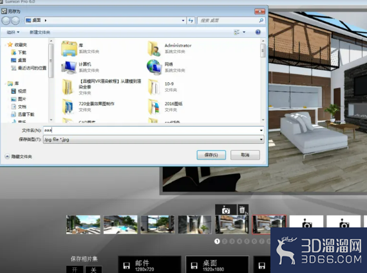Select photo set page 7 dot
Viewport: 367px width, 273px height.
tap(261, 242)
